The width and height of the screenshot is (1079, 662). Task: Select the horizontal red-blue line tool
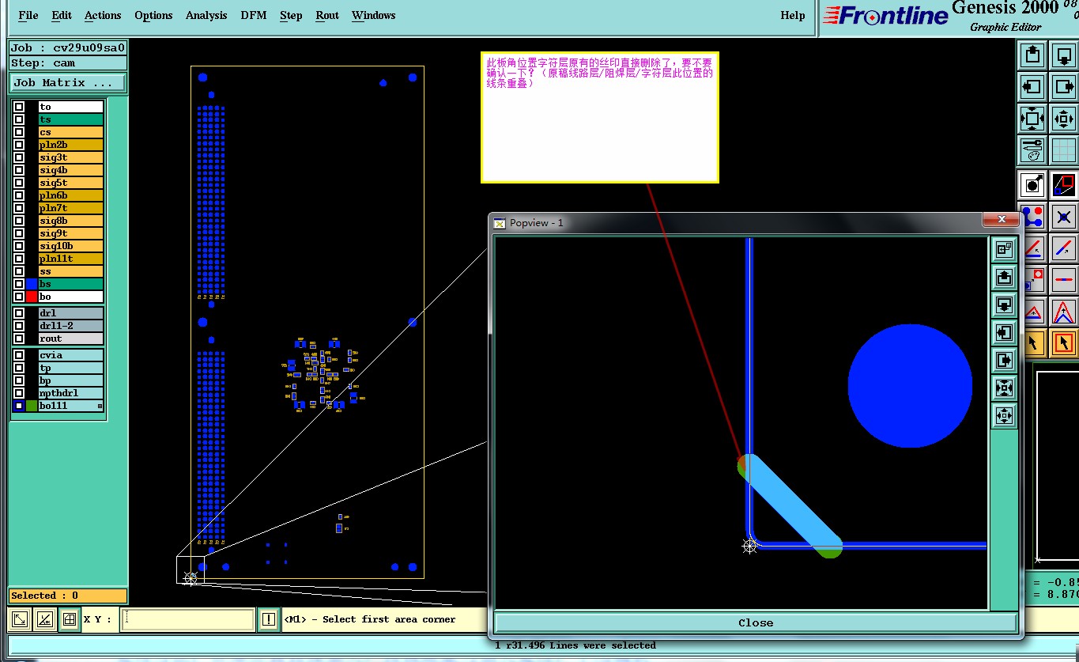(x=1064, y=279)
